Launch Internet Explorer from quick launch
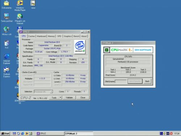Screen dimensions: 181x136 [x=22, y=133]
